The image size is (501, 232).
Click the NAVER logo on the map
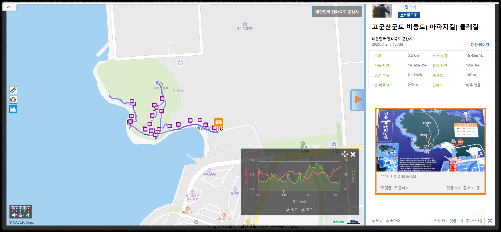[338, 222]
